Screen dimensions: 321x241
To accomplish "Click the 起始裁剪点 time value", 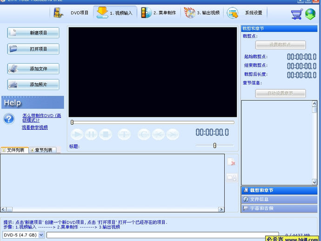I will tap(301, 57).
